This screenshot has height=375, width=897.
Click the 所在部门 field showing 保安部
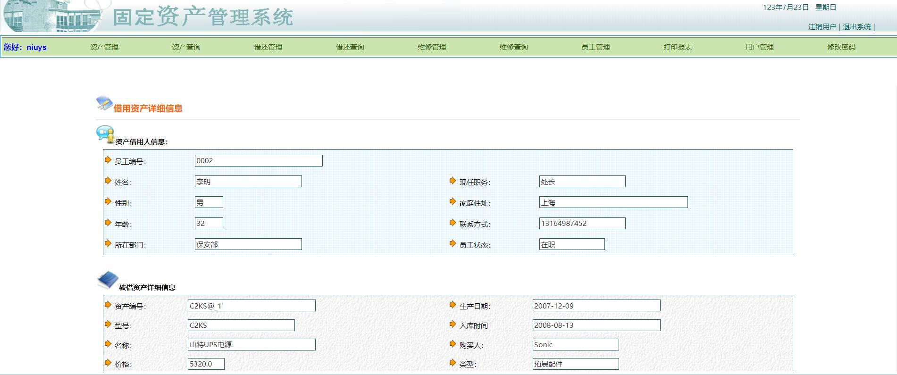click(x=248, y=244)
